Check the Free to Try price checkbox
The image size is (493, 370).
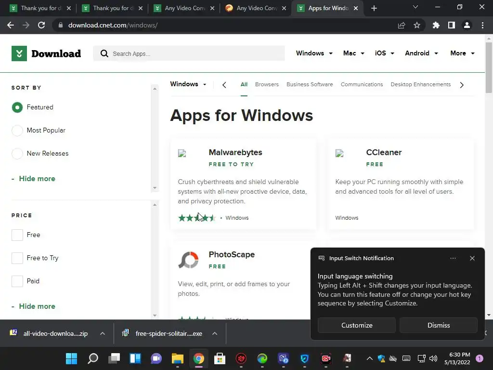coord(17,258)
